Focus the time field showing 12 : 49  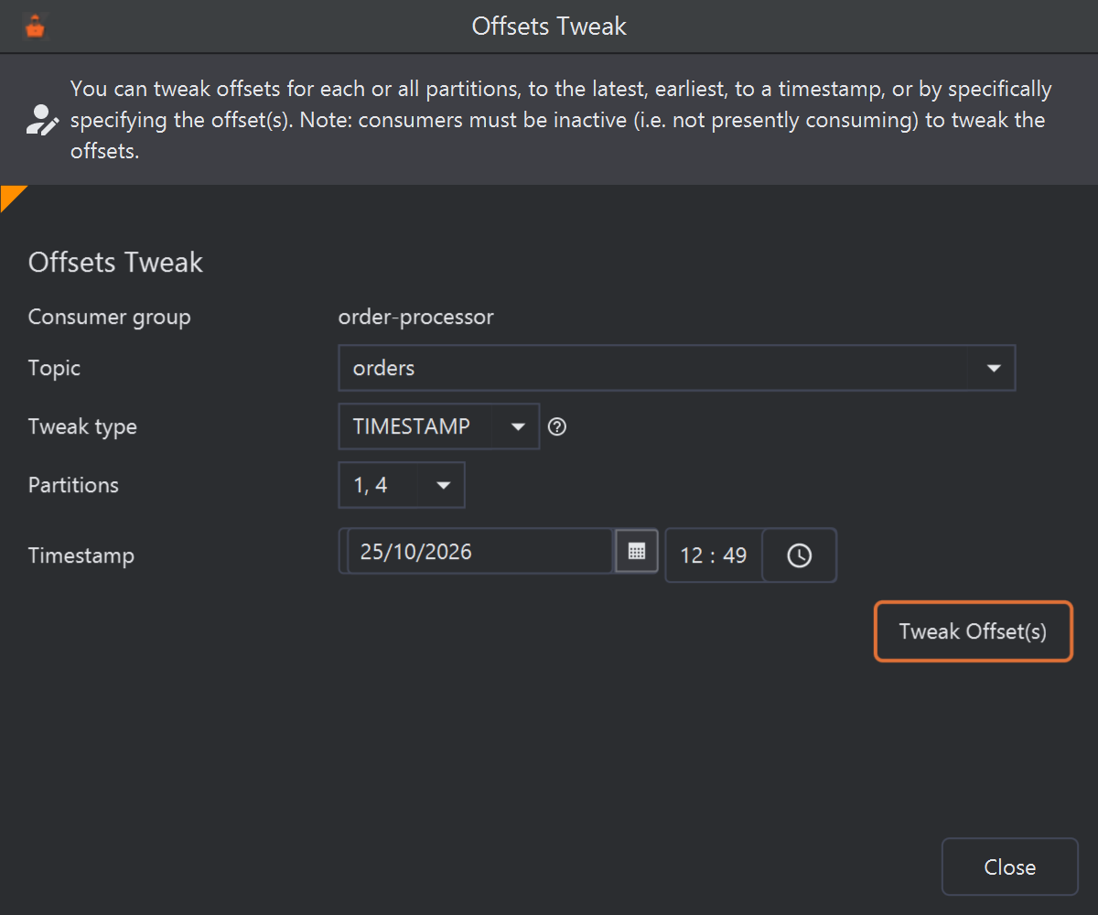pyautogui.click(x=714, y=555)
